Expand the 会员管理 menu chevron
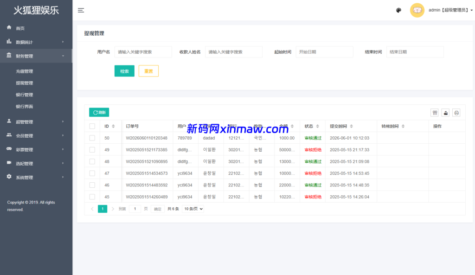Viewport: 475px width, 275px height. 63,135
